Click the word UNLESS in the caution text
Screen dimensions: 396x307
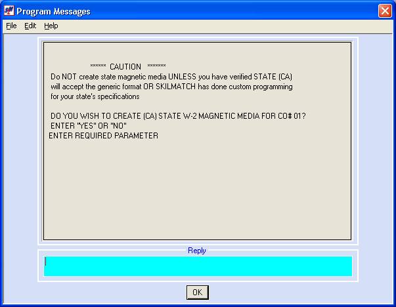(x=182, y=77)
